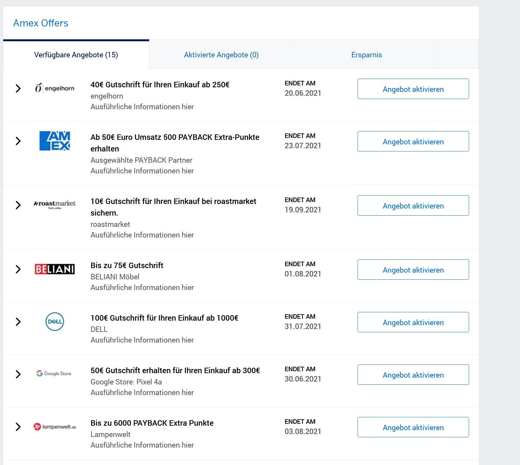Click end date 30.06.2021

303,379
